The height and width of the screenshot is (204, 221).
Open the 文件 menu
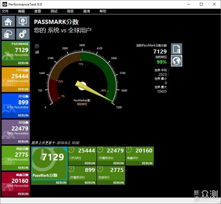click(5, 11)
